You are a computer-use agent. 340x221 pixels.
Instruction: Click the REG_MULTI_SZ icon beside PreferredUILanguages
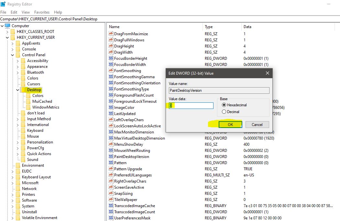pos(112,175)
